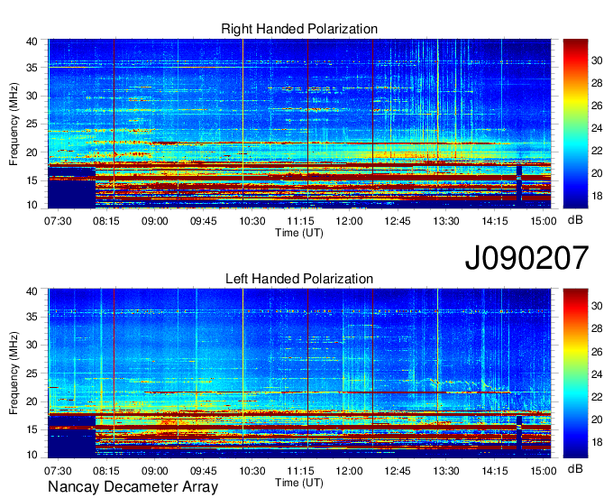This screenshot has height=498, width=613.
Task: Click the 08:15 time tick of Right Handed plot
Action: tap(106, 221)
